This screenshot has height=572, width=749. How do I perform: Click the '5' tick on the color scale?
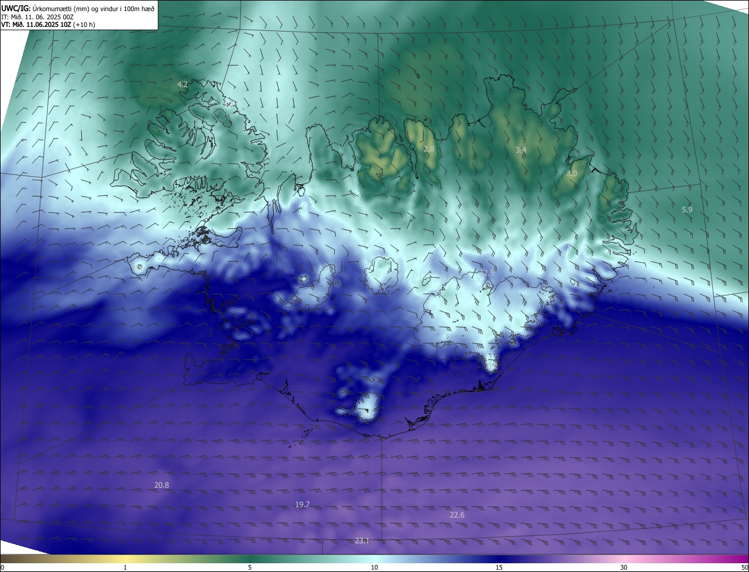(250, 567)
